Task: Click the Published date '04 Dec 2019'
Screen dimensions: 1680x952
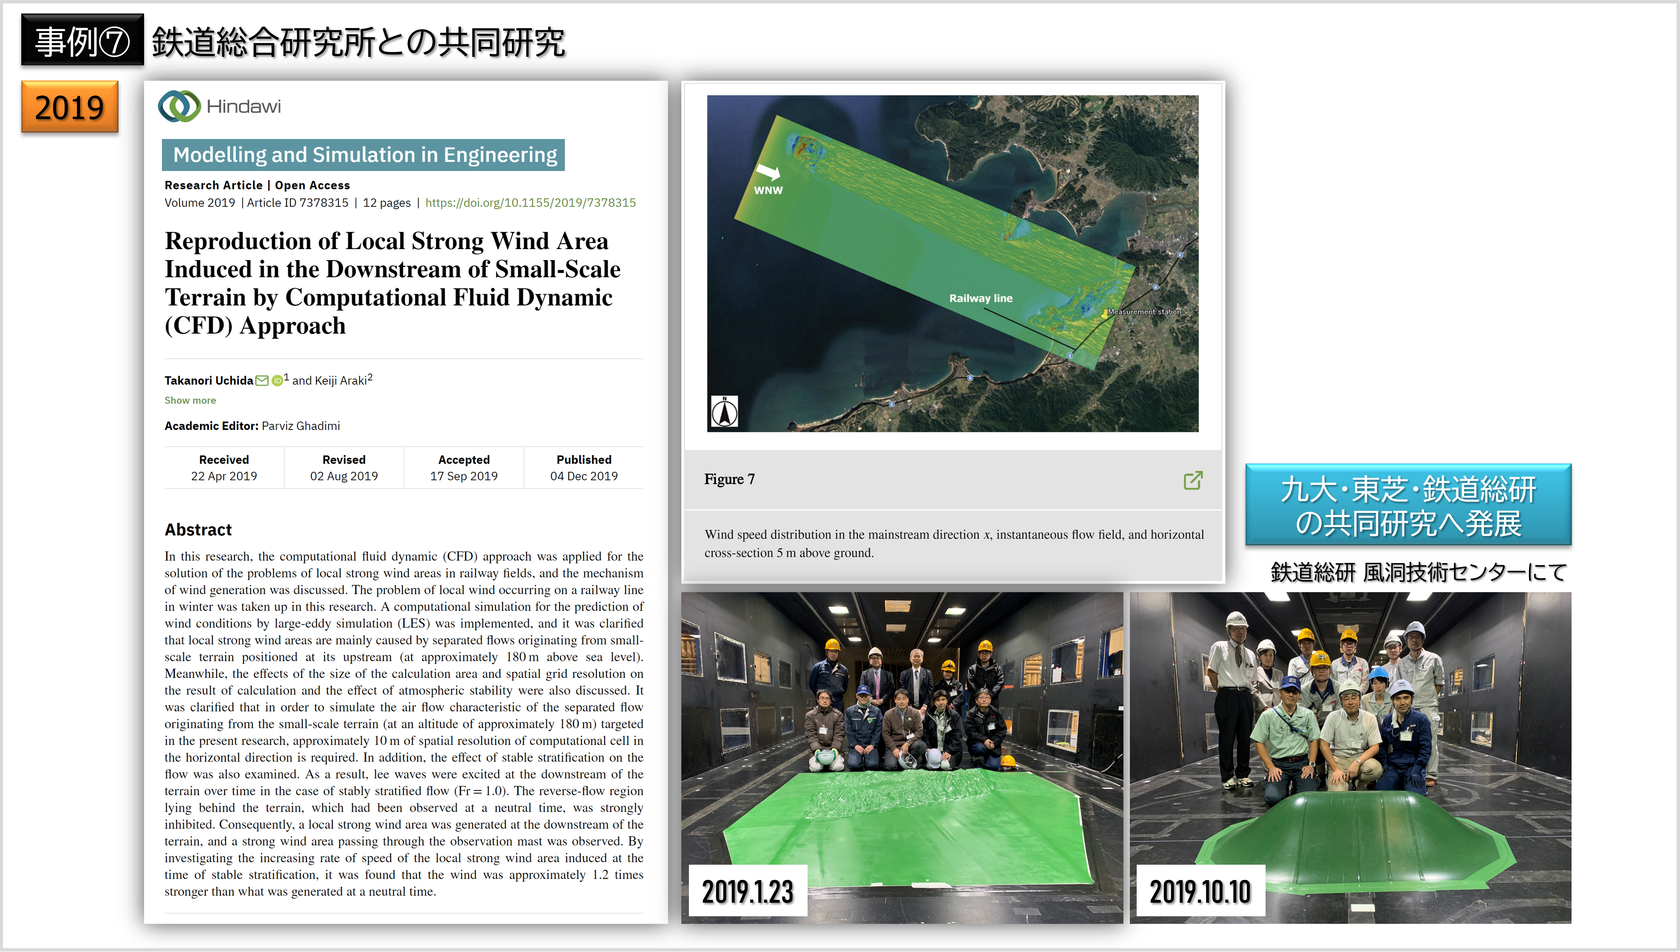Action: (584, 476)
